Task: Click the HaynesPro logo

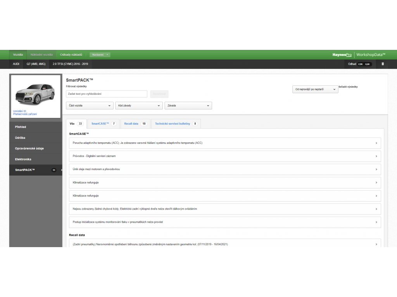Action: click(x=342, y=55)
